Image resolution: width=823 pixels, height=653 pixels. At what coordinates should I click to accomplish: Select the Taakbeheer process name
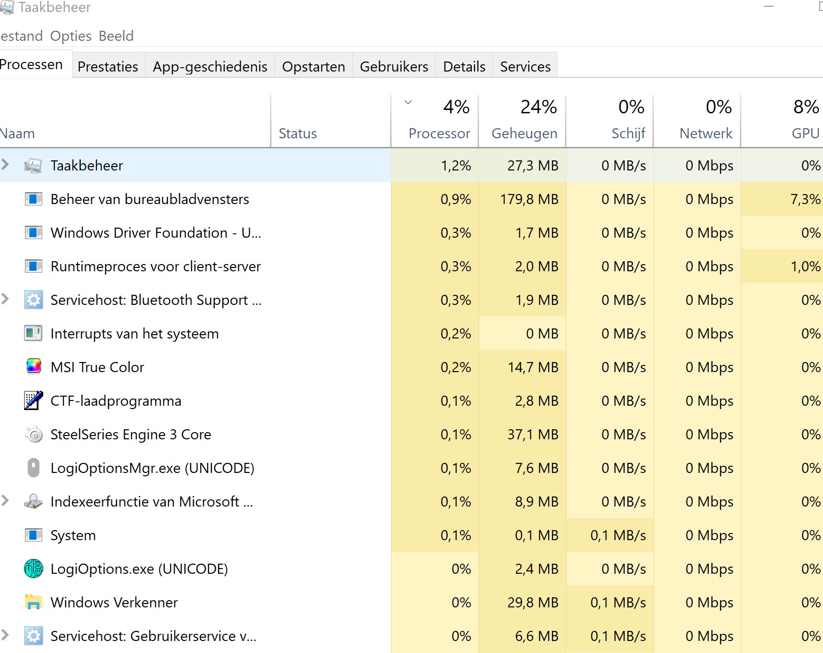pos(86,166)
